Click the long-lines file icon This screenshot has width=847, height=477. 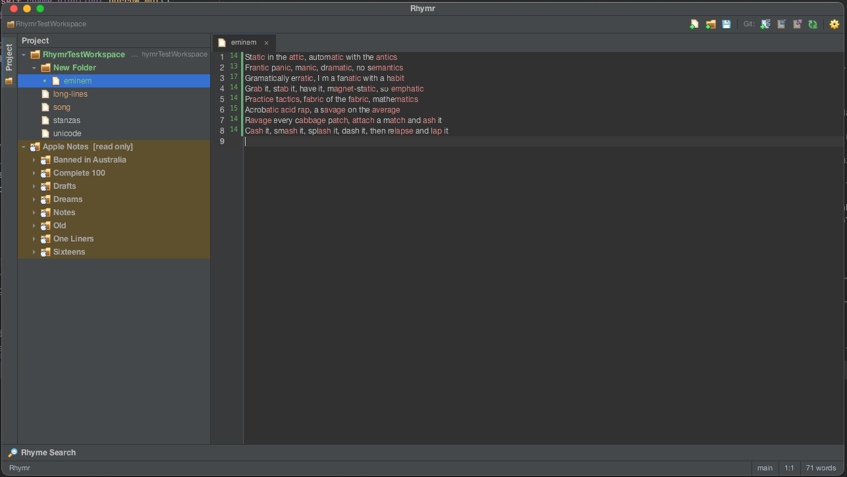coord(45,94)
